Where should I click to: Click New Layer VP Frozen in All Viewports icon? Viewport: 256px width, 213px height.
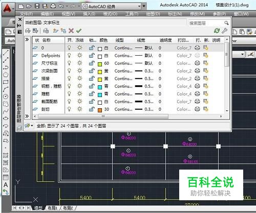(x=63, y=31)
